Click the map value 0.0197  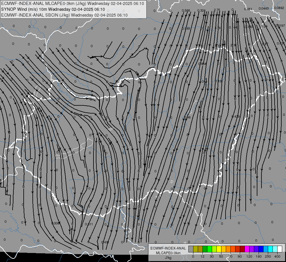(x=280, y=26)
